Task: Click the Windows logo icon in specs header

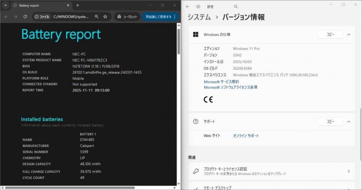Action: point(195,35)
